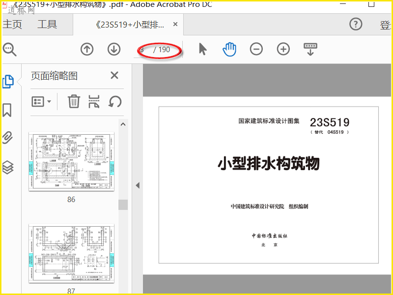Click the 小型排水构筑物 title in document
Screen dimensions: 393x295
point(269,163)
